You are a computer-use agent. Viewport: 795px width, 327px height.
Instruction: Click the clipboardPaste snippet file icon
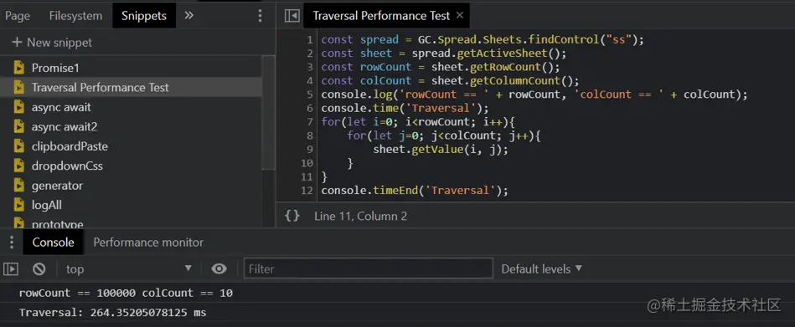click(18, 146)
